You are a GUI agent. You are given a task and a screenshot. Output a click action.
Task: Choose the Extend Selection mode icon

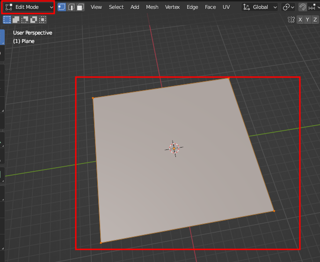coord(16,20)
